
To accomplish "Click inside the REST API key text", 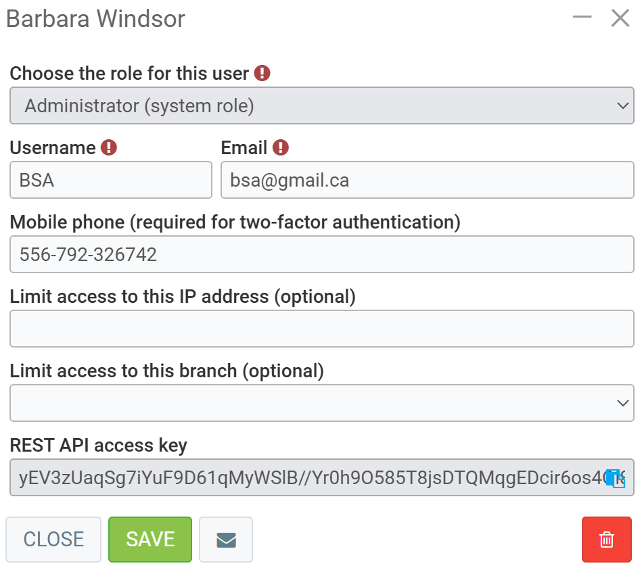I will click(x=304, y=477).
